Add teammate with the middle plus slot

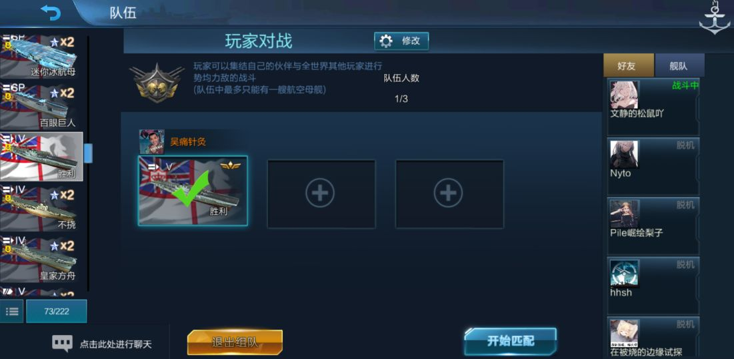coord(321,194)
